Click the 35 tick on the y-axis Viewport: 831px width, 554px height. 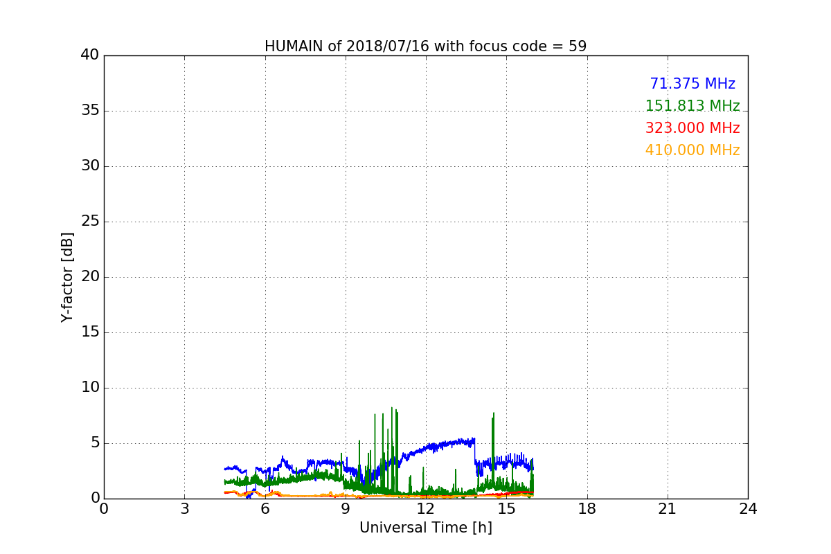click(x=90, y=111)
